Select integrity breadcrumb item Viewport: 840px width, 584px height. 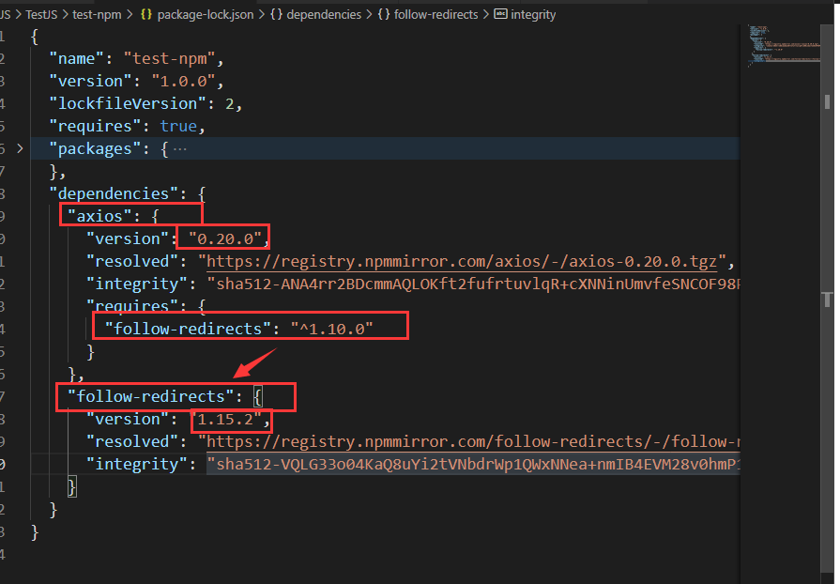(x=533, y=15)
